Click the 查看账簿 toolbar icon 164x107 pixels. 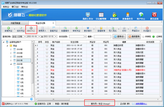click(x=101, y=28)
